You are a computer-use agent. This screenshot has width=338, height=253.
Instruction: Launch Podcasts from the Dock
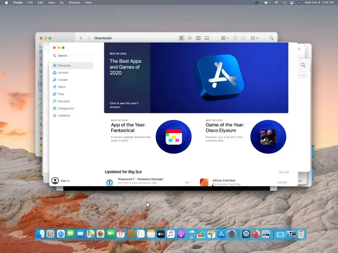coord(181,234)
